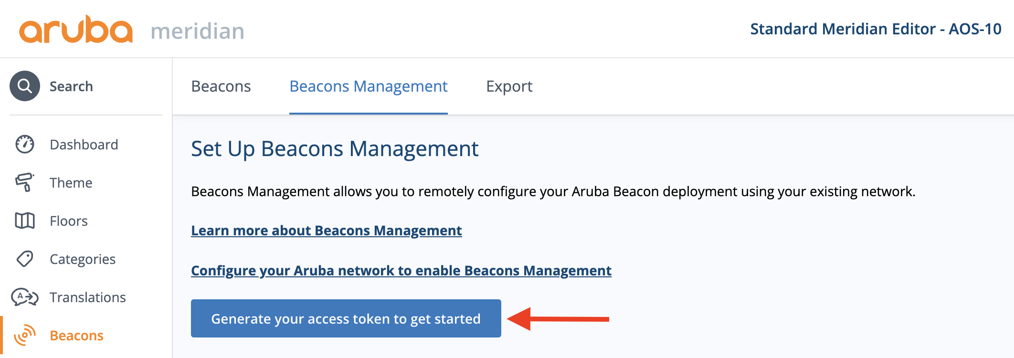
Task: Follow the Configure your Aruba network link
Action: click(401, 271)
